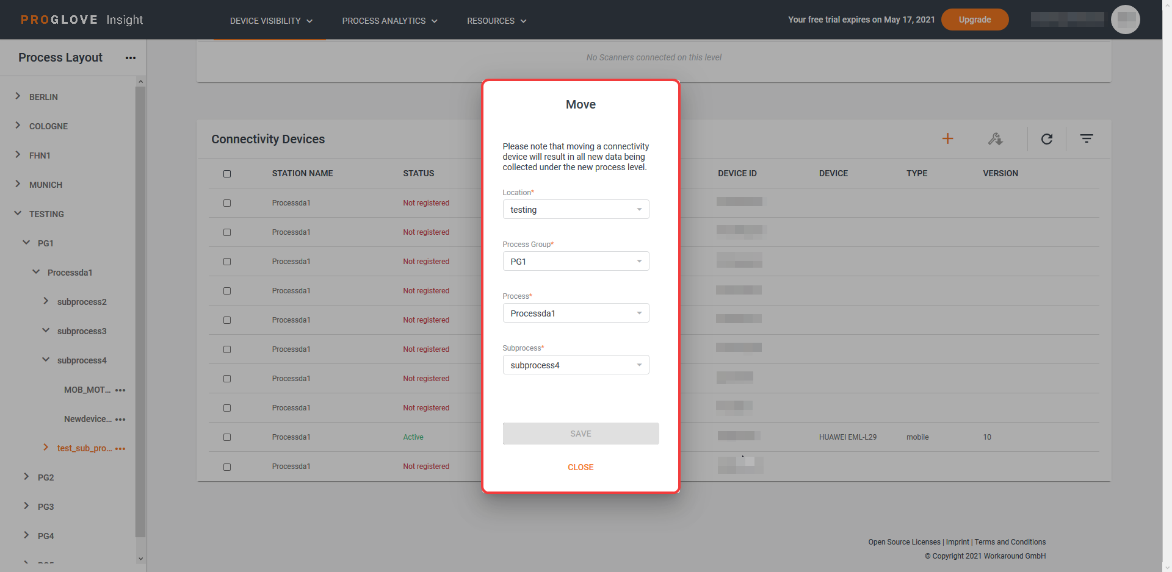Viewport: 1172px width, 572px height.
Task: Expand the BERLIN tree node
Action: (x=18, y=96)
